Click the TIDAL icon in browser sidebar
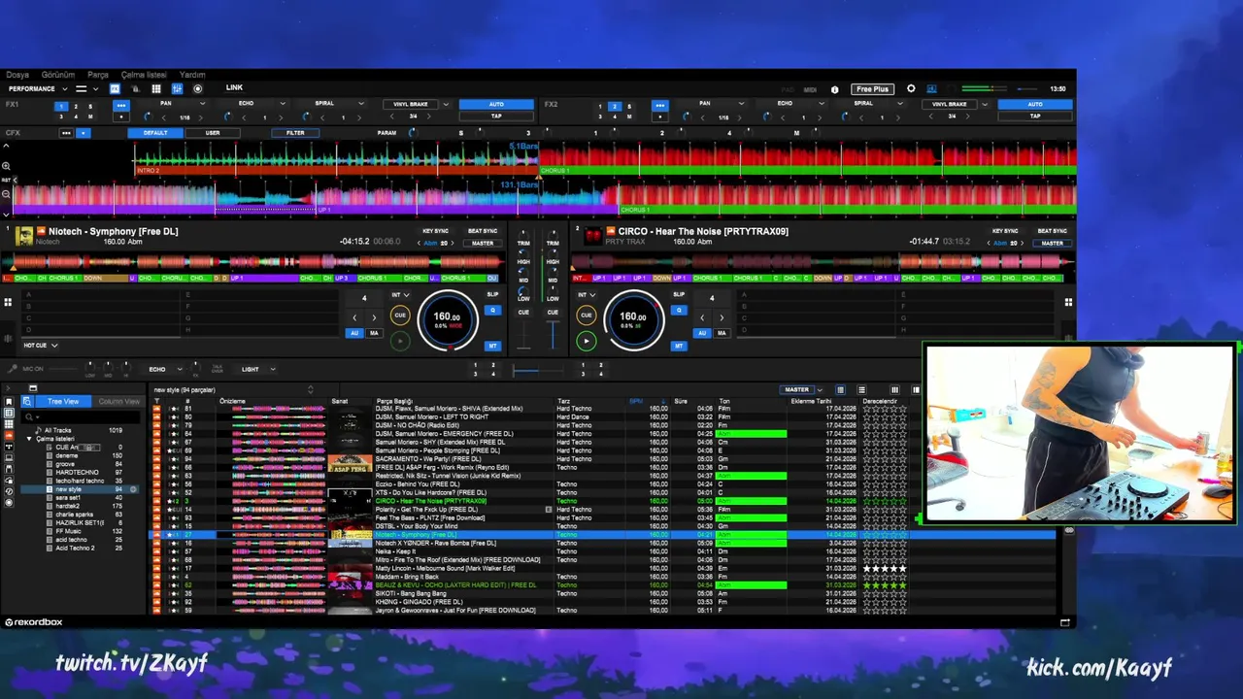 click(9, 447)
